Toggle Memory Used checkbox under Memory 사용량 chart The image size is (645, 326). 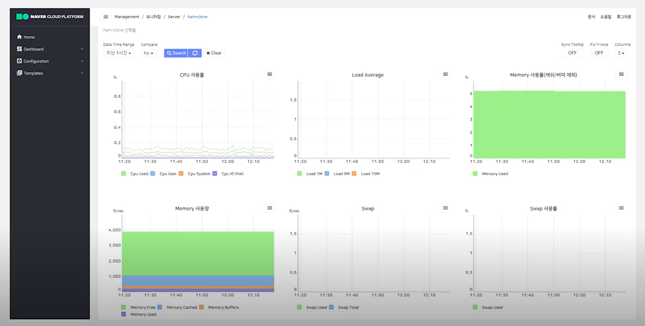[123, 314]
